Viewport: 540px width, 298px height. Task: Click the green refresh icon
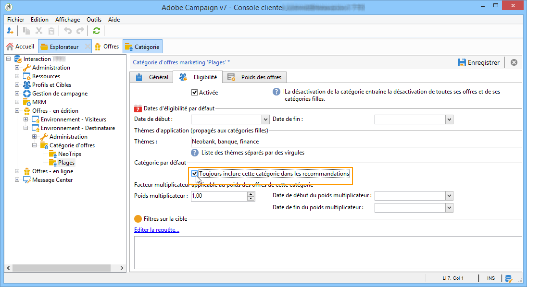pyautogui.click(x=97, y=31)
